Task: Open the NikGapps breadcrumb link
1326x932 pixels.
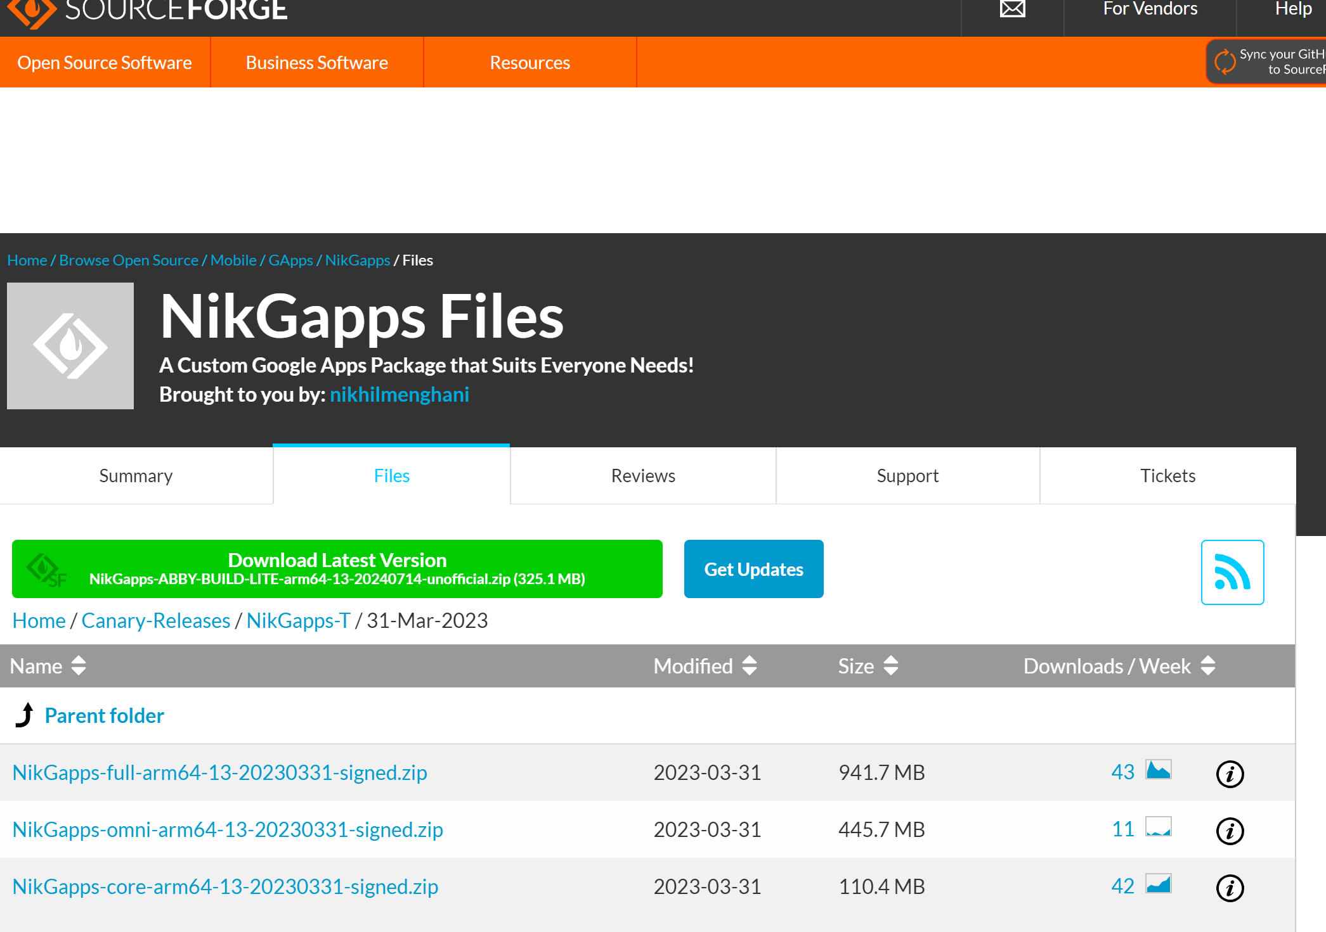Action: [x=358, y=260]
